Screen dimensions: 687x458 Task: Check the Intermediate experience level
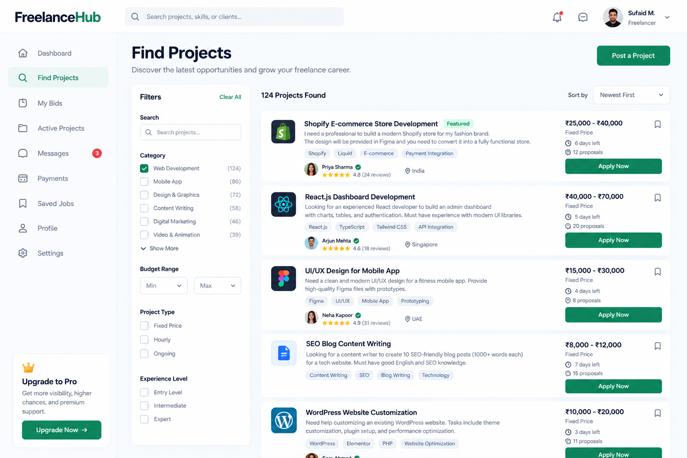point(144,406)
